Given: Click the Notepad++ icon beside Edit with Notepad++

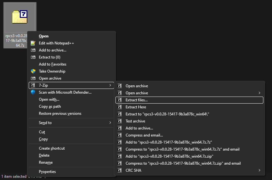Looking at the screenshot, I should coord(33,43).
